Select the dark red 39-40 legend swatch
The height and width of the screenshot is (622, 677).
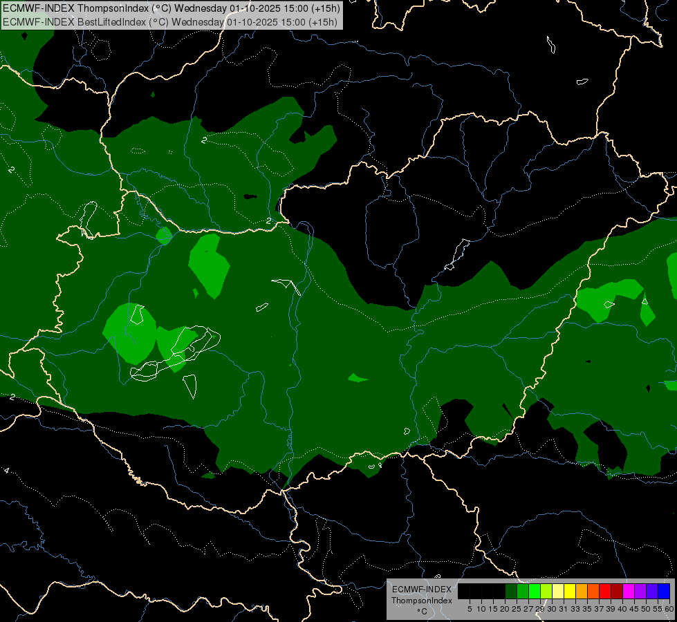(x=617, y=591)
